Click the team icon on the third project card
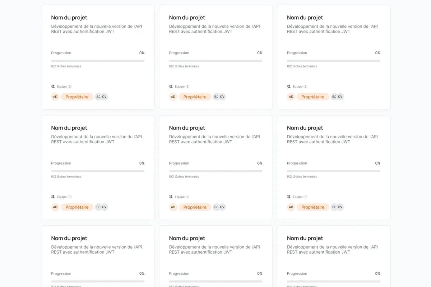This screenshot has height=287, width=431. 289,86
